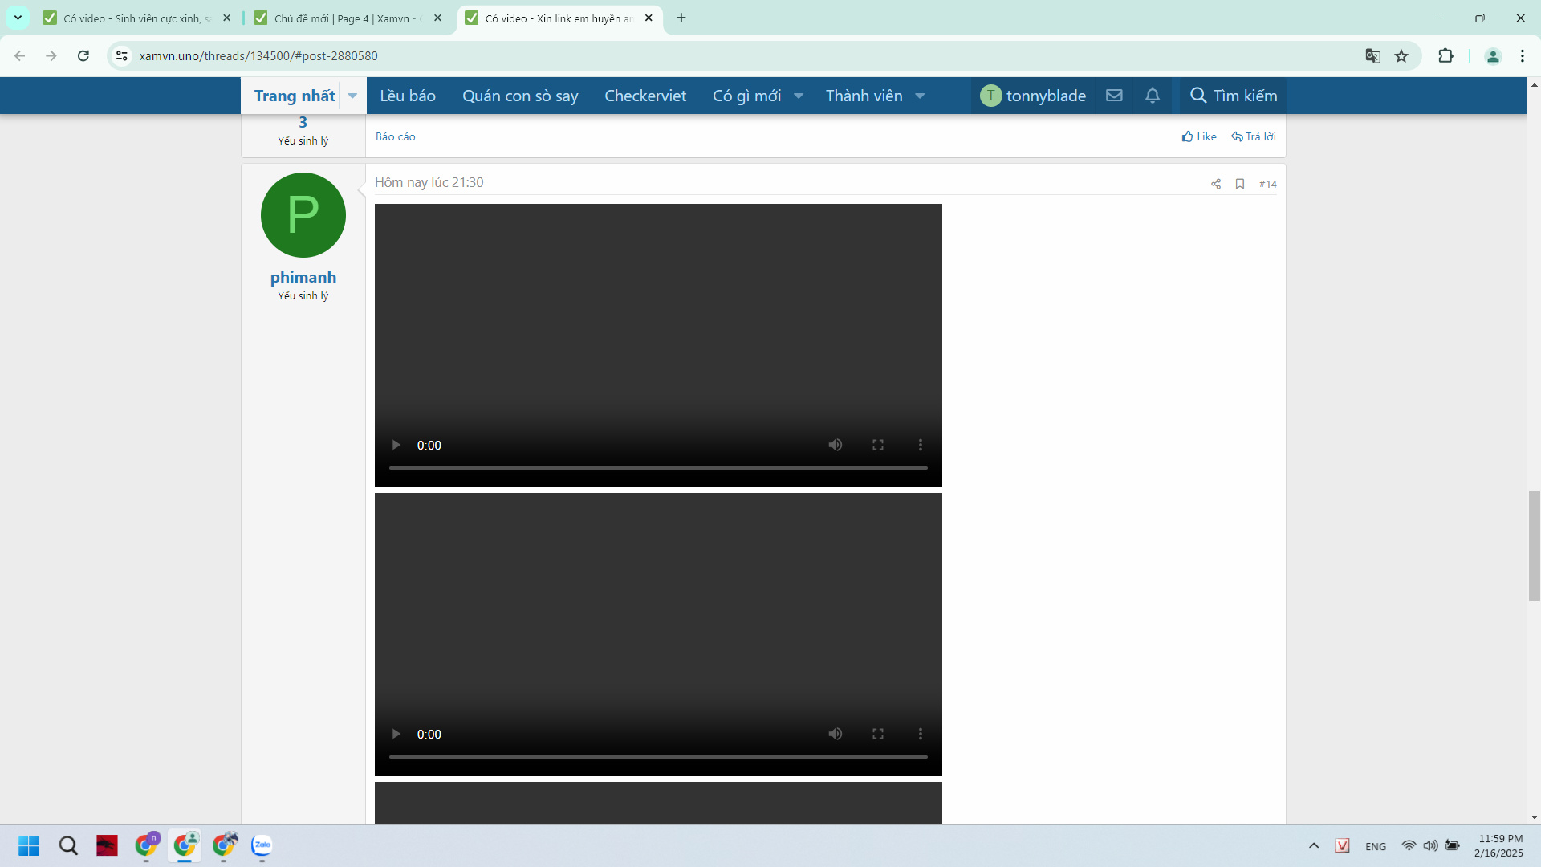Close the 'Chủ đề mới' tab
Image resolution: width=1541 pixels, height=867 pixels.
(437, 18)
